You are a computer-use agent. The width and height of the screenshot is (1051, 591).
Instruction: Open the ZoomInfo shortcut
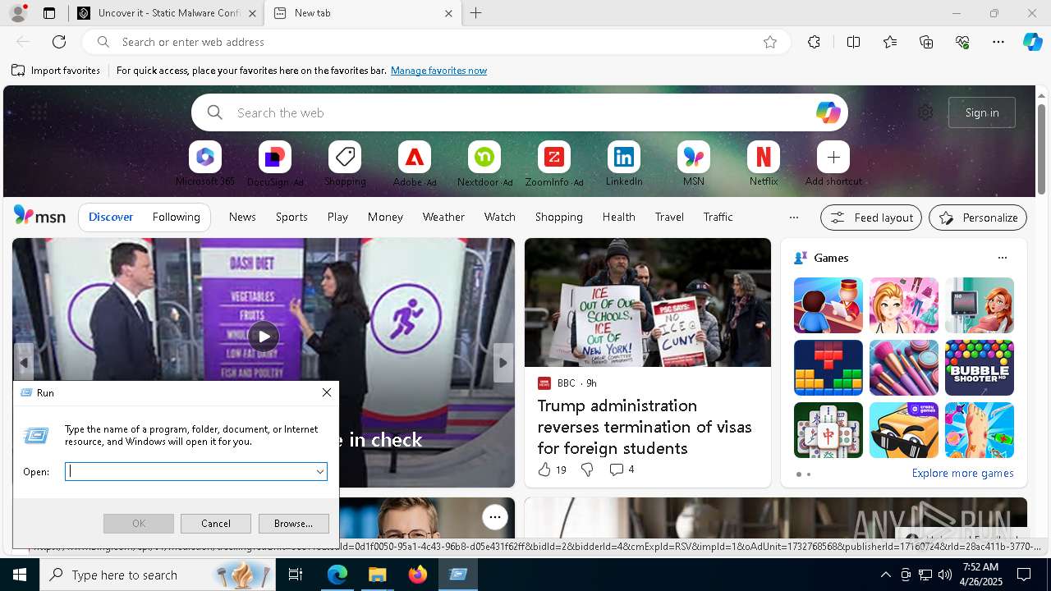tap(554, 163)
